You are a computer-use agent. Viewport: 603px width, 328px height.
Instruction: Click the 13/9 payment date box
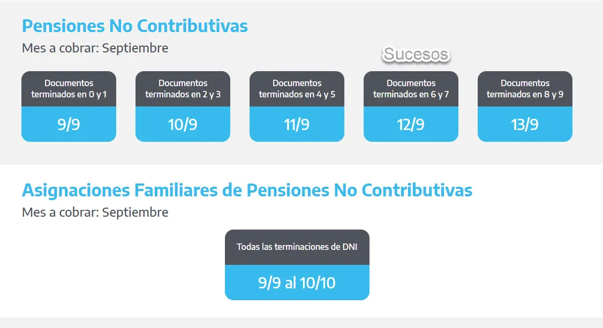pos(525,124)
